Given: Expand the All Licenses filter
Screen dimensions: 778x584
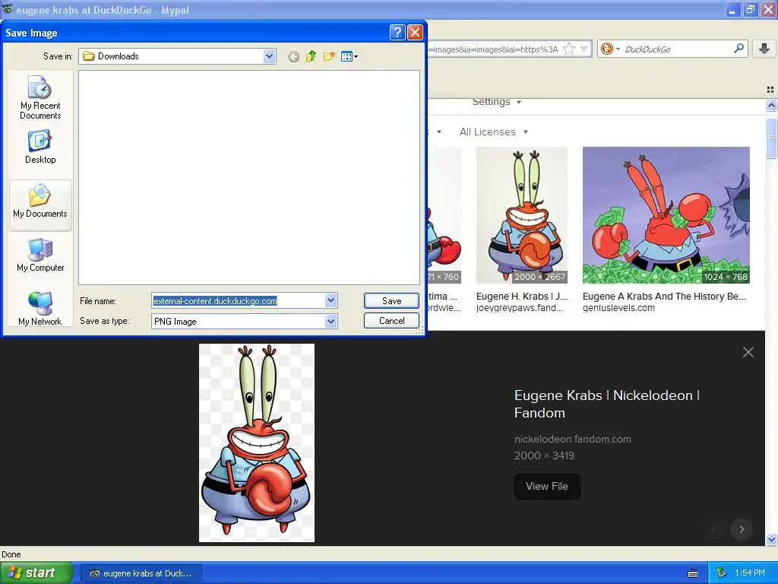Looking at the screenshot, I should (x=494, y=132).
